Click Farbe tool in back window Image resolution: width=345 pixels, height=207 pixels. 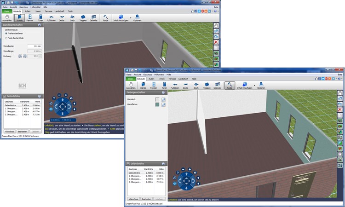[x=106, y=18]
